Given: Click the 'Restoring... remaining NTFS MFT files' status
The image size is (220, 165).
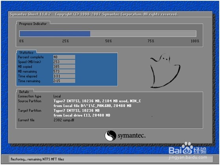Looking at the screenshot, I should click(x=37, y=159).
